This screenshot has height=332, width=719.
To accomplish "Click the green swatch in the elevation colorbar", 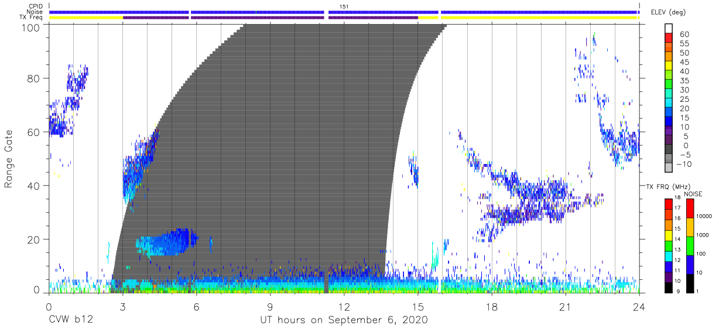I will click(x=668, y=84).
